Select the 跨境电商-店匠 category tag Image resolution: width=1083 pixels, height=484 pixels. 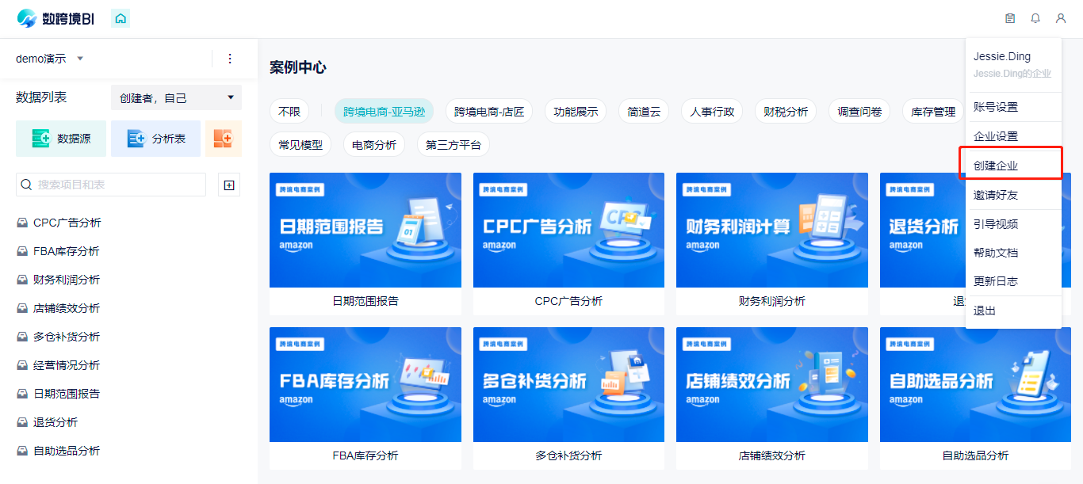pyautogui.click(x=489, y=112)
